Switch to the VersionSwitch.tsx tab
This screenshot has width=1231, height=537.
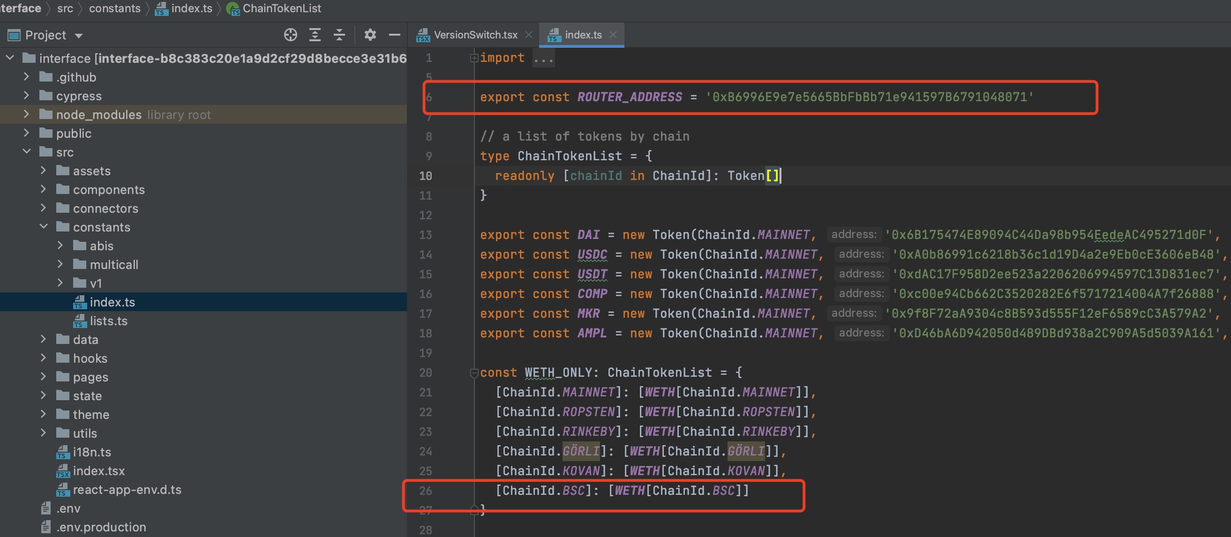(x=475, y=35)
